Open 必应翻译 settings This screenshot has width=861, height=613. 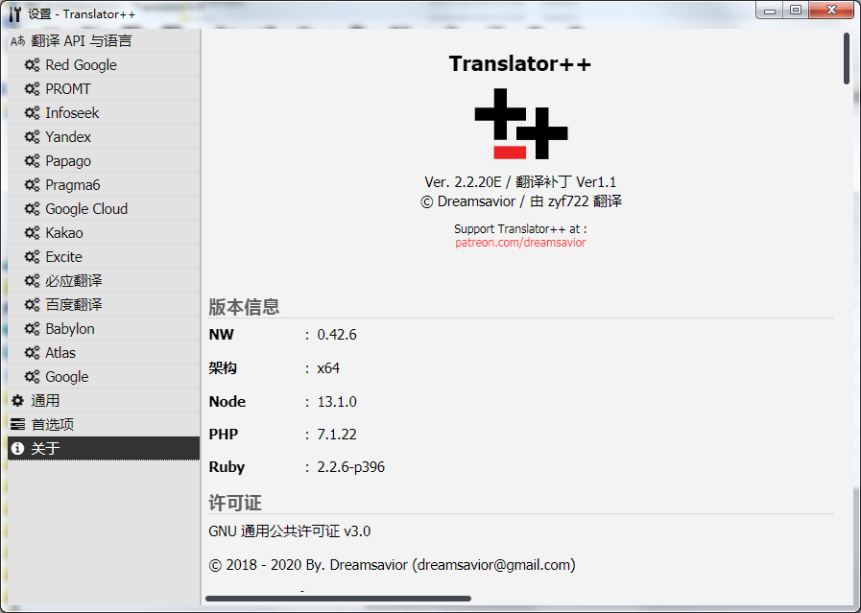coord(104,281)
